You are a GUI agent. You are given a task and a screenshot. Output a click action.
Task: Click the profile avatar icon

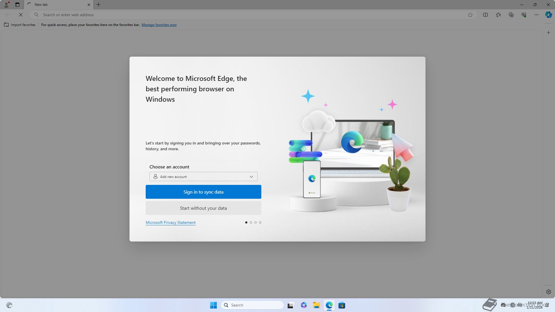6,5
